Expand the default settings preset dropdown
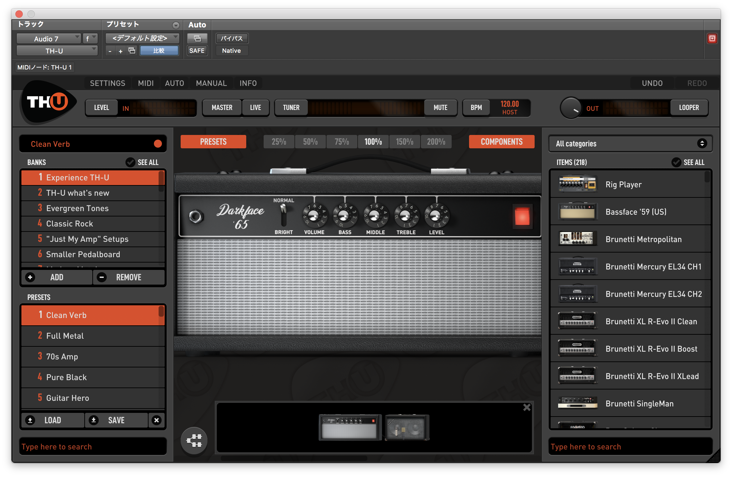This screenshot has height=477, width=732. (x=142, y=38)
